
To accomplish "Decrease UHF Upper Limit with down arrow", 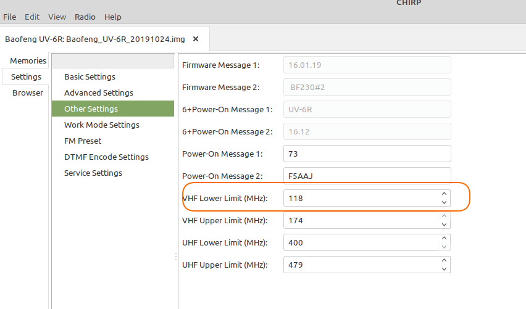I will pos(444,269).
